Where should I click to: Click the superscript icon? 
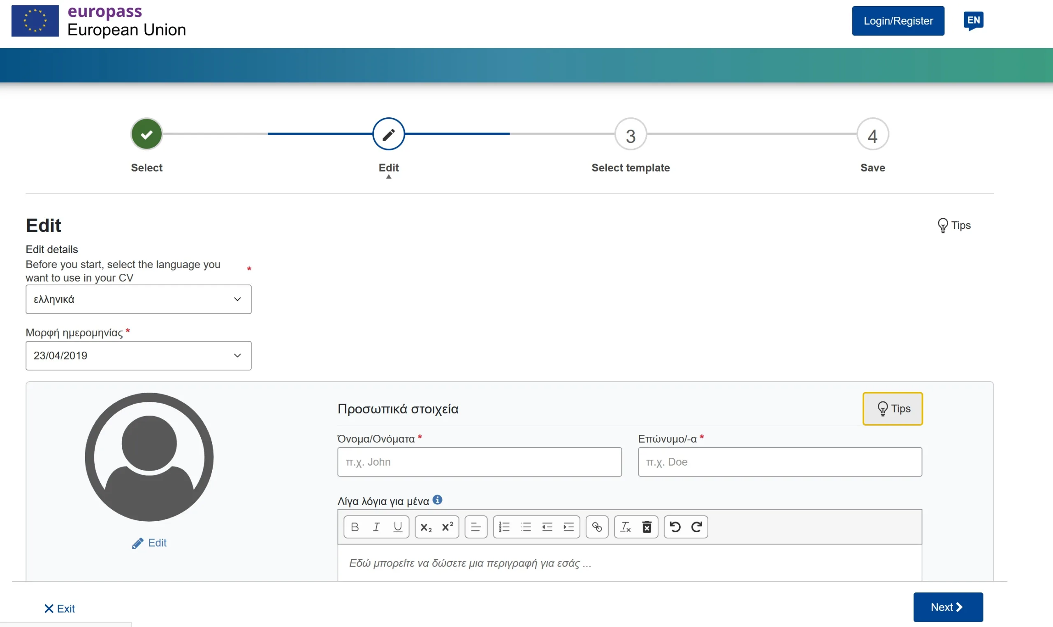click(448, 527)
